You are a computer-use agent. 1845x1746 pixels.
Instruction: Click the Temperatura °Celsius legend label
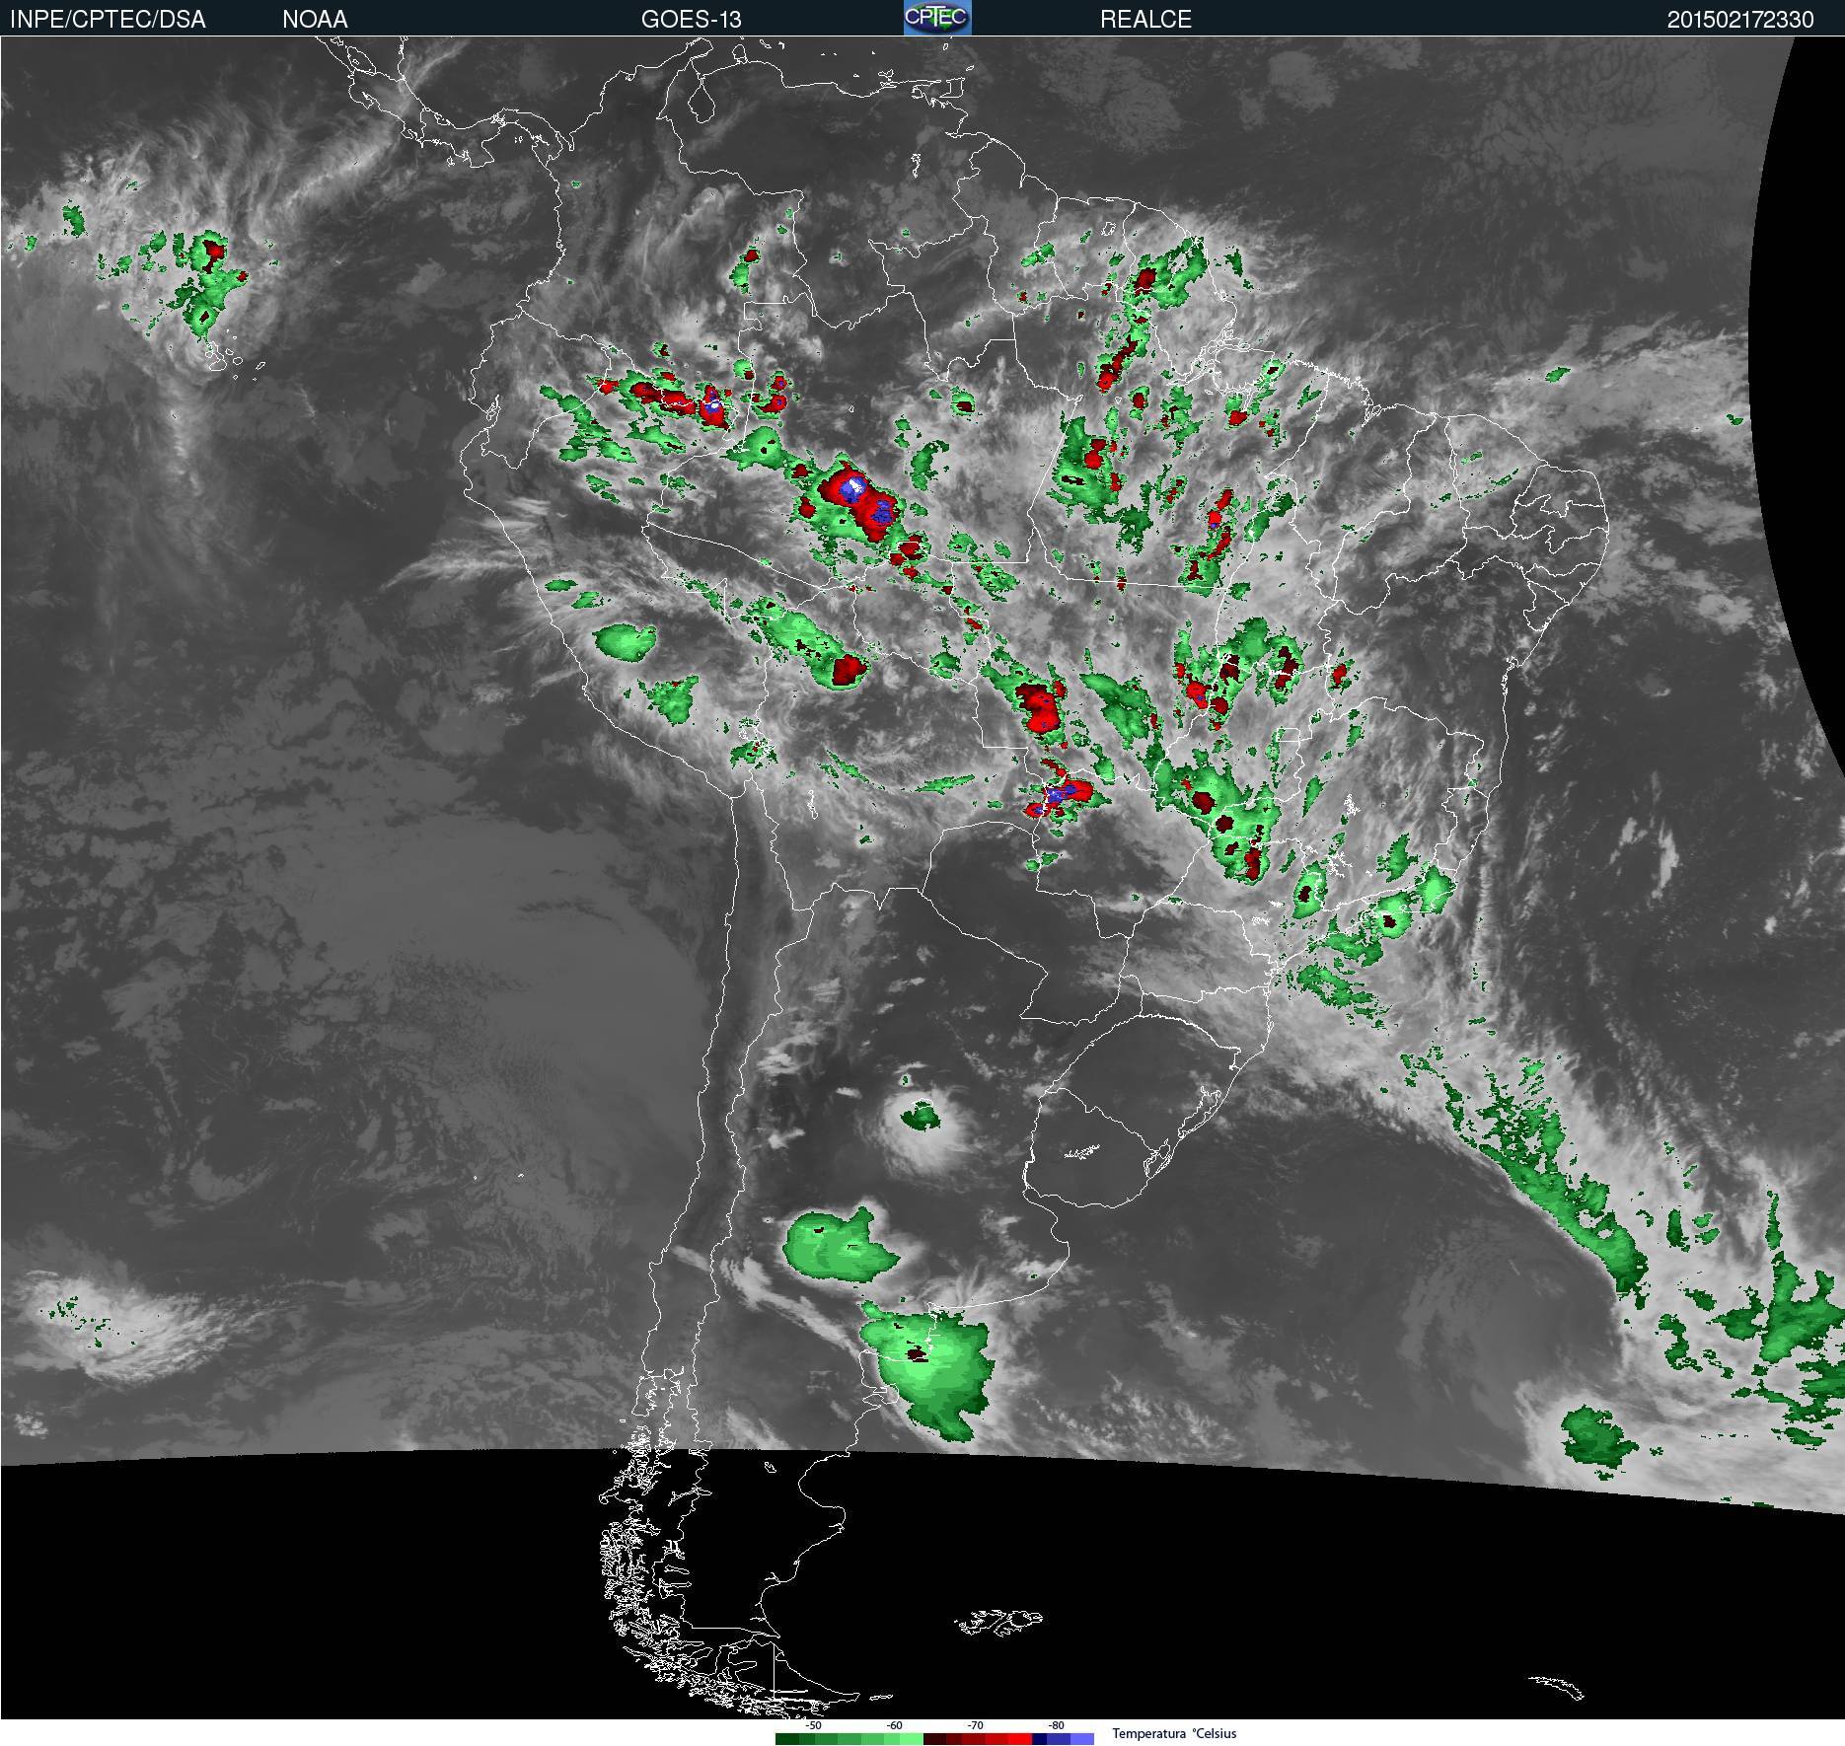pos(1174,1733)
